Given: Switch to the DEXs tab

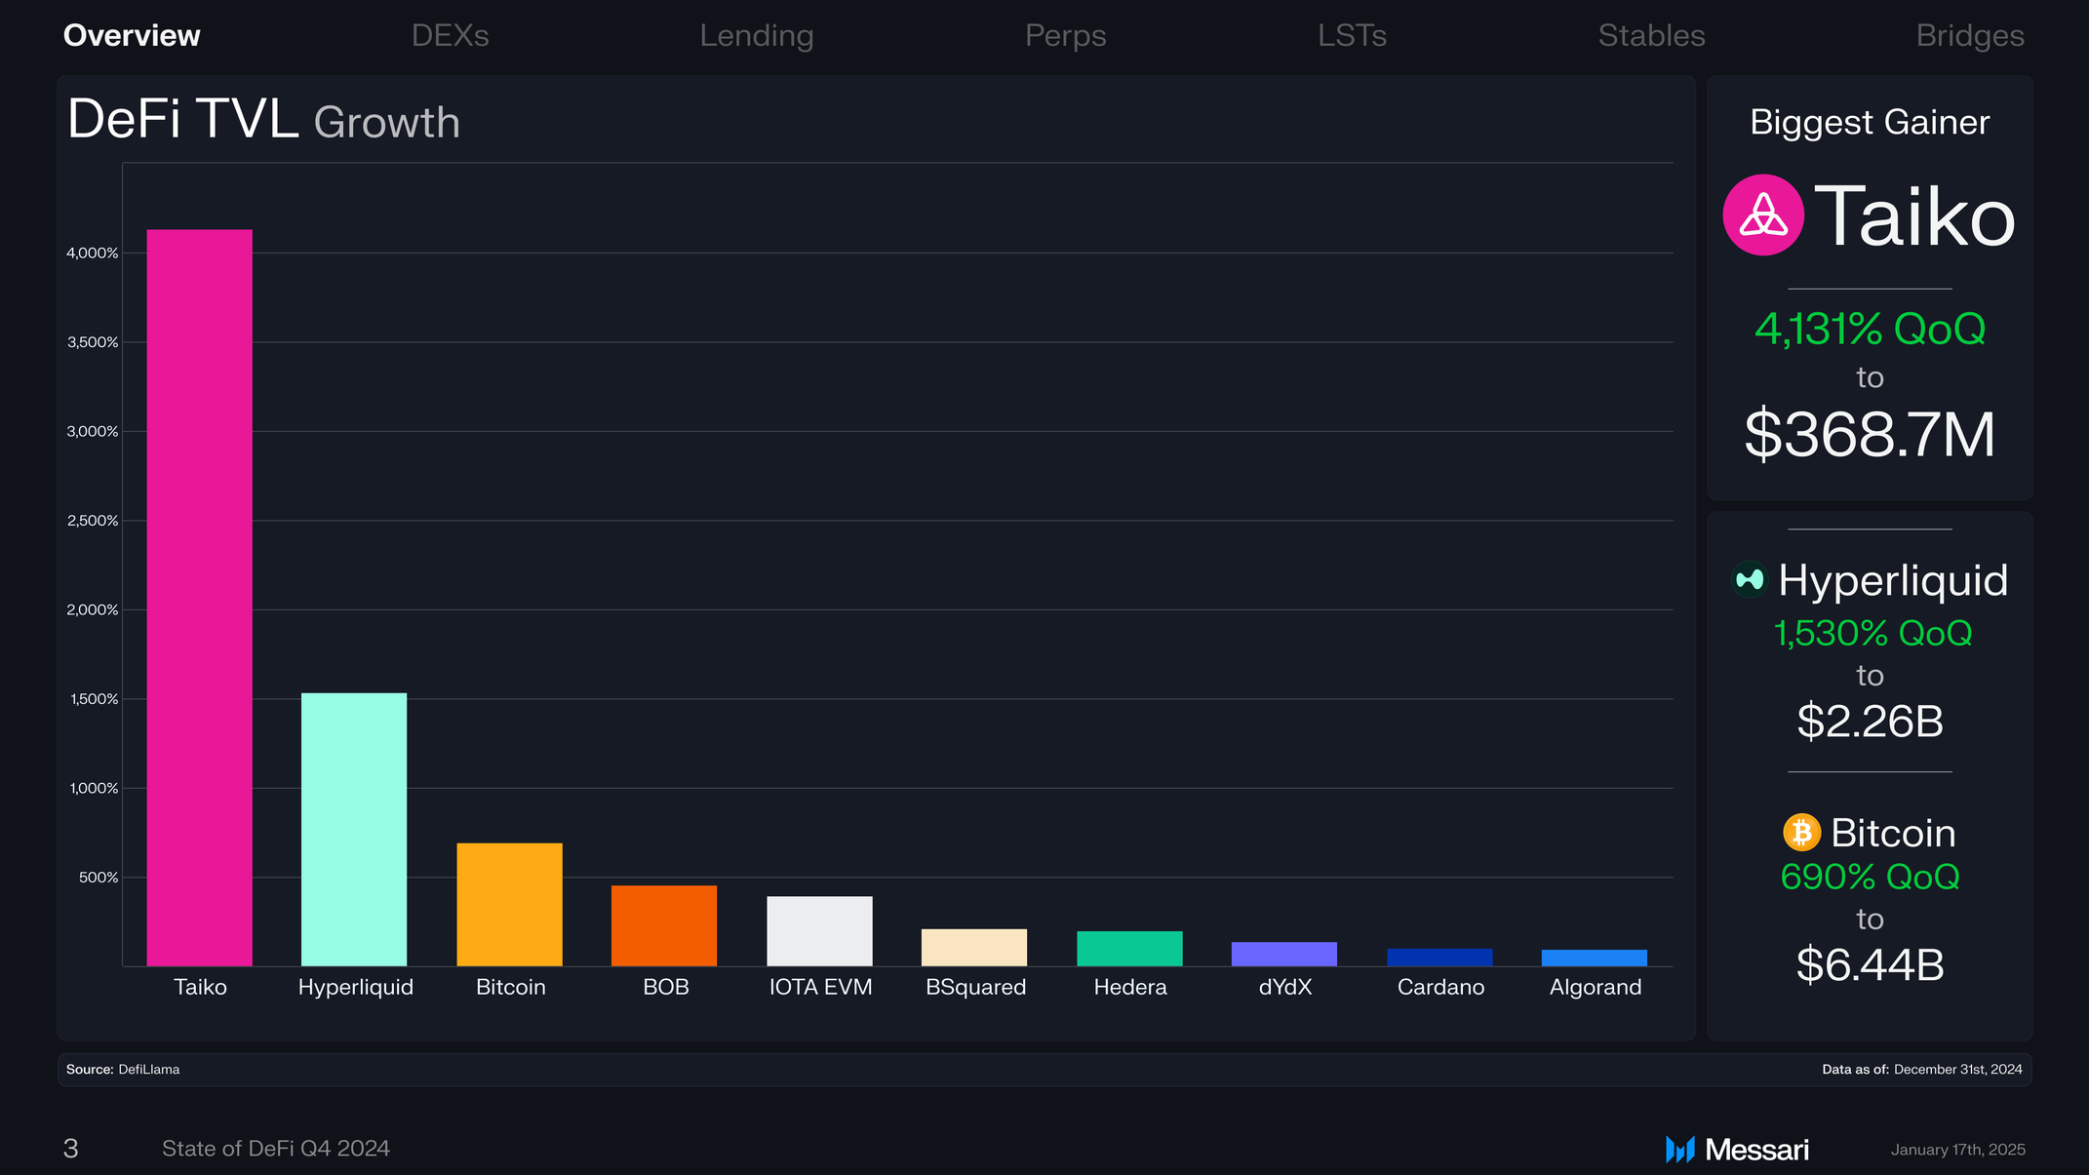Looking at the screenshot, I should (x=450, y=35).
